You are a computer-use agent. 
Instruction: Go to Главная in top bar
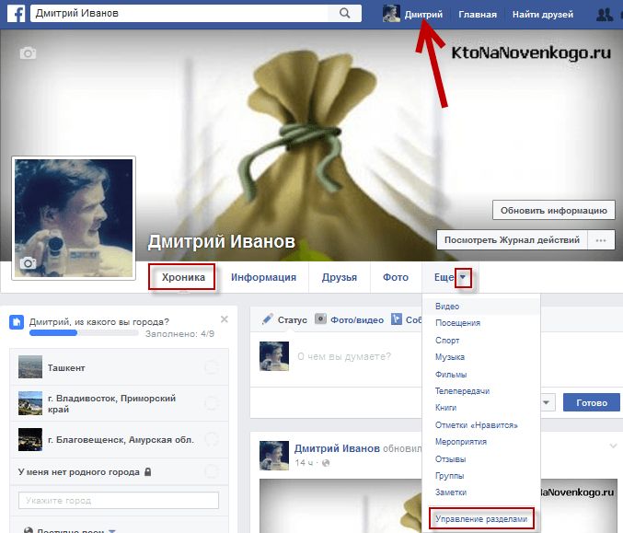tap(478, 15)
